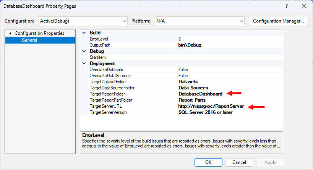Click the OutputPath value bin\Debug
The width and height of the screenshot is (313, 170).
coord(190,45)
